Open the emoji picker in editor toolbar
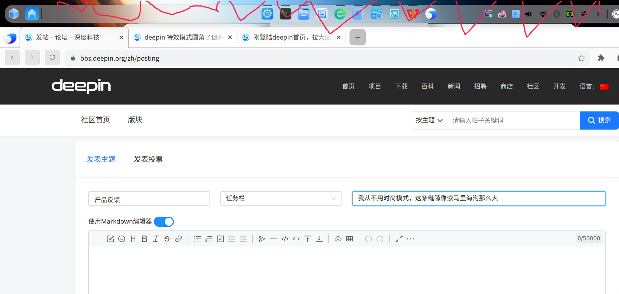This screenshot has width=619, height=294. [x=122, y=239]
